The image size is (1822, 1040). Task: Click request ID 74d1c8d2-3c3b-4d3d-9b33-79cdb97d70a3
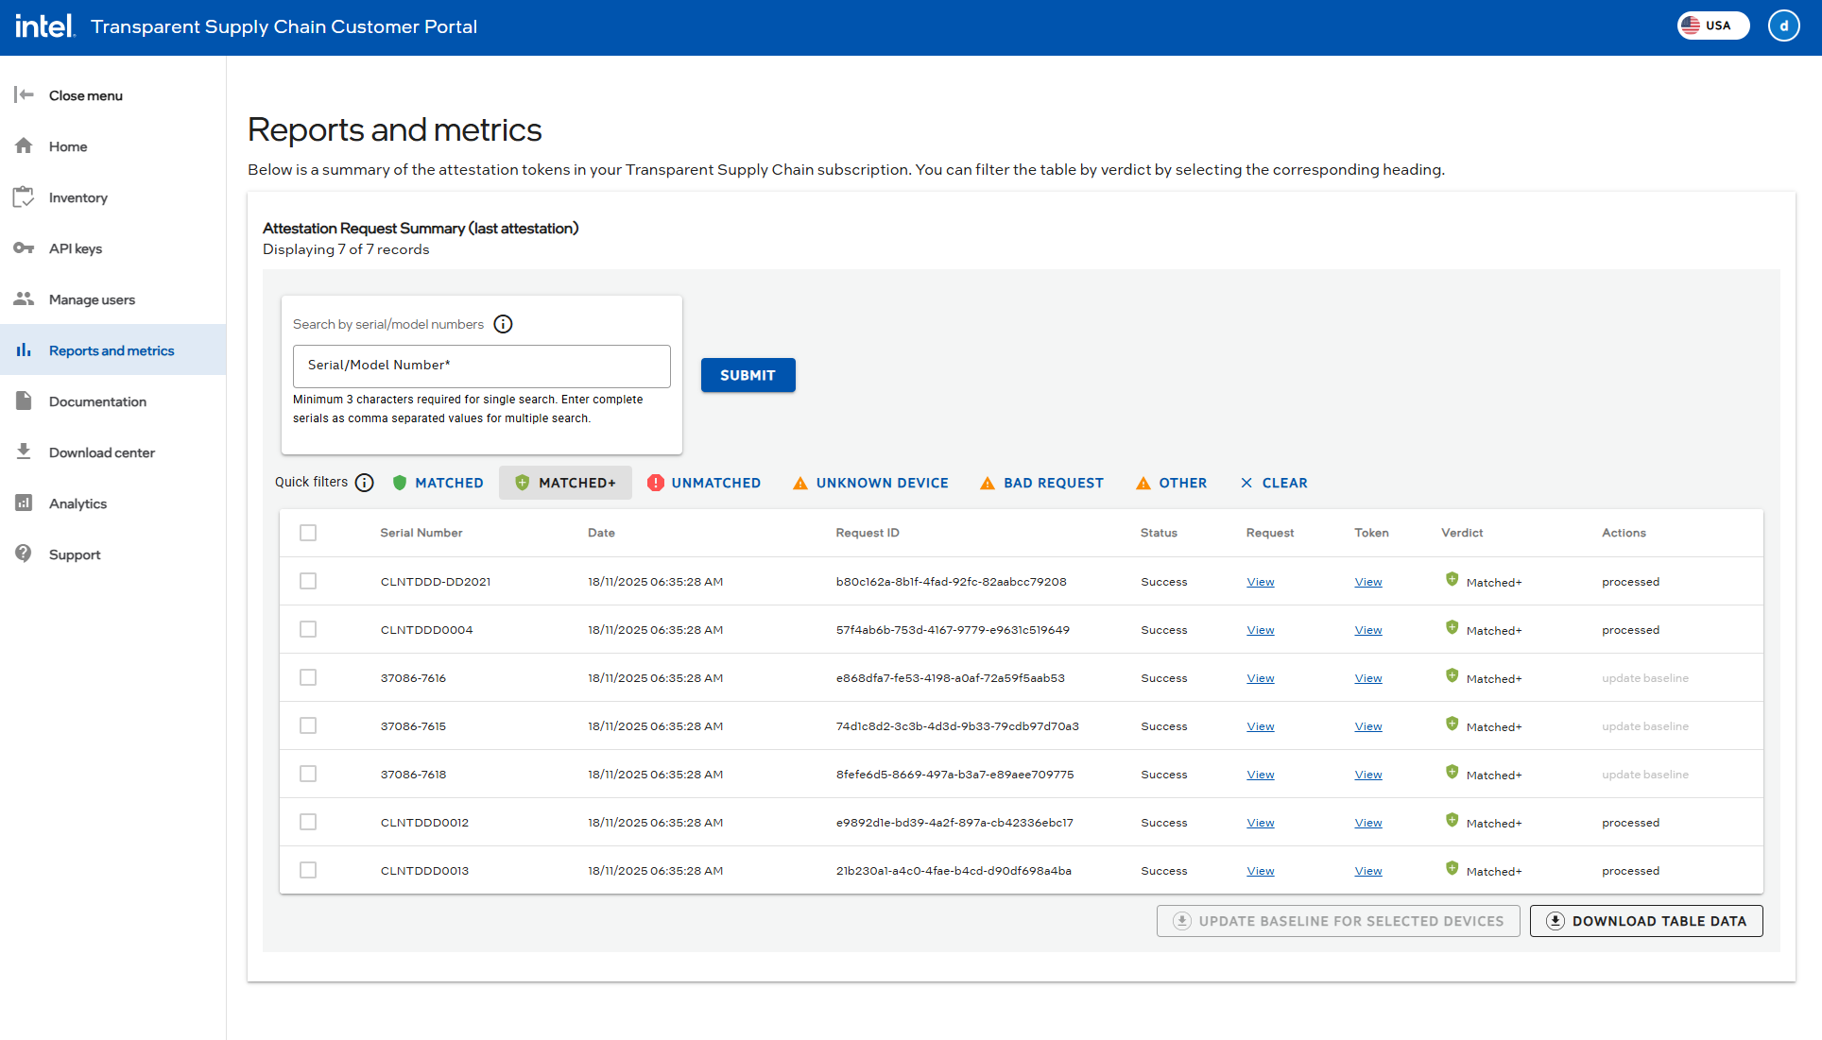pyautogui.click(x=957, y=726)
